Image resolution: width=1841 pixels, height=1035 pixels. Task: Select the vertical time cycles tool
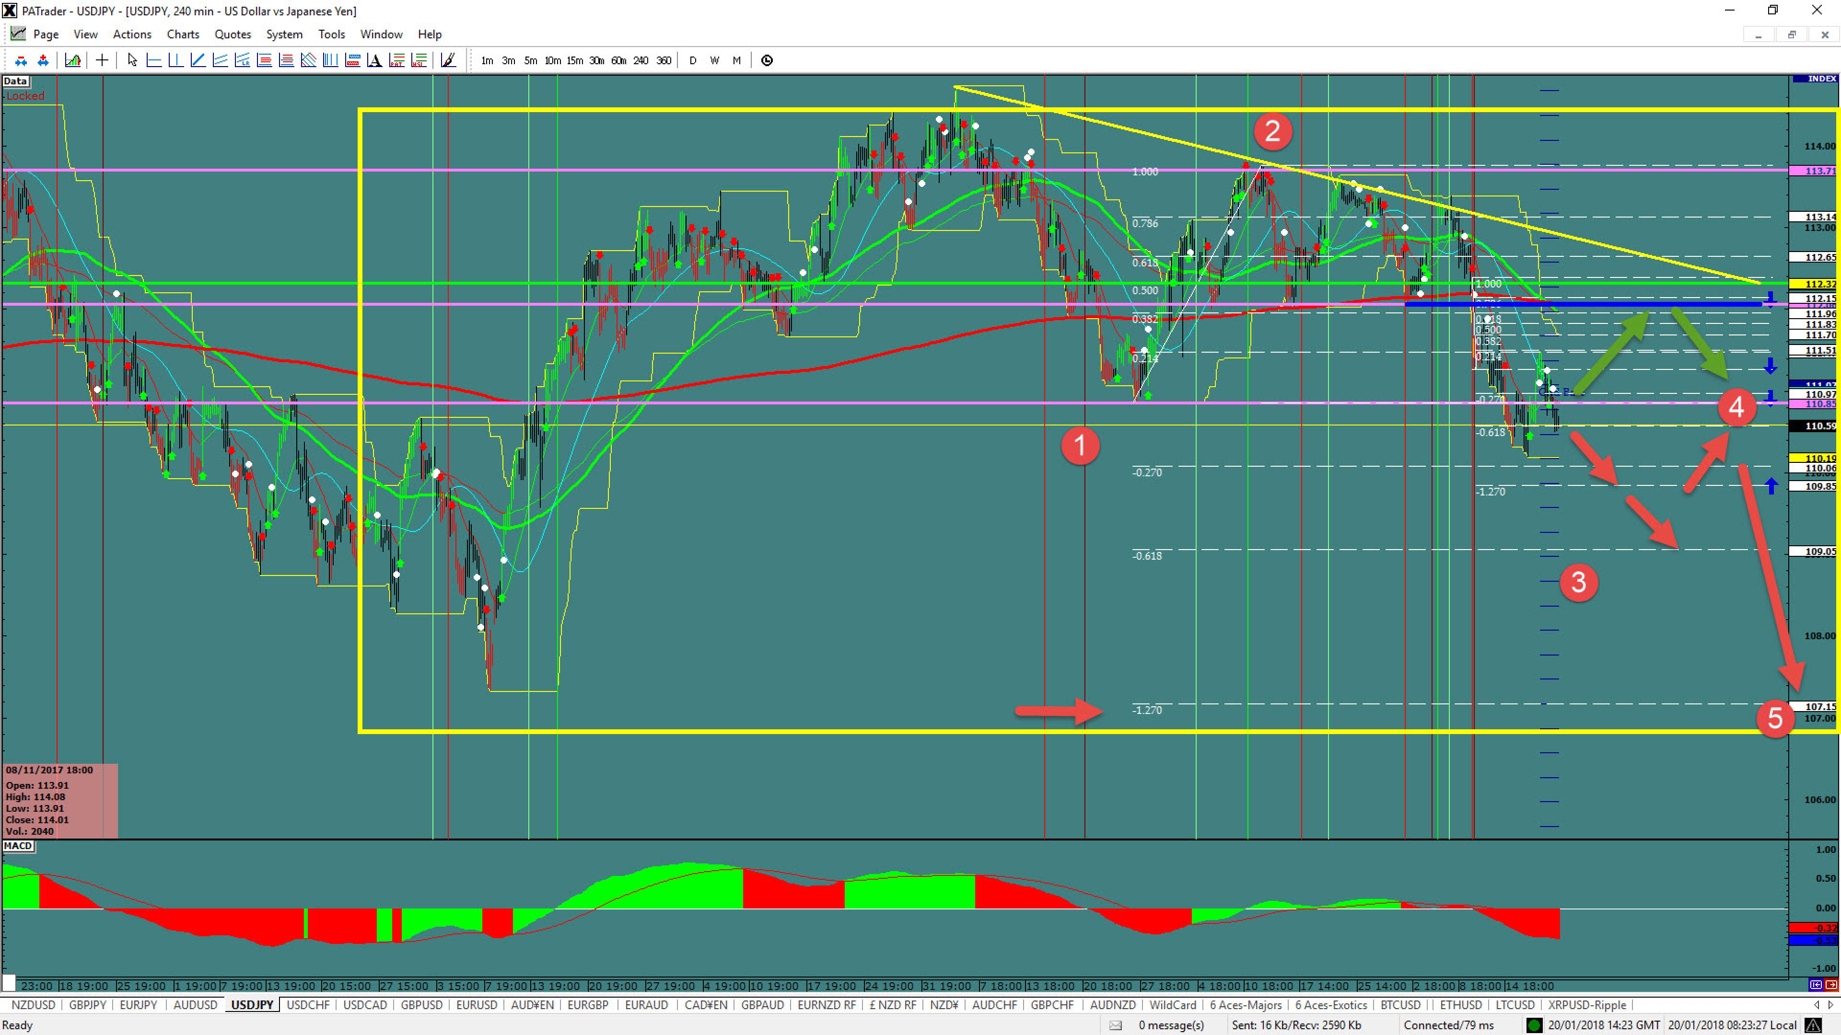(x=331, y=61)
